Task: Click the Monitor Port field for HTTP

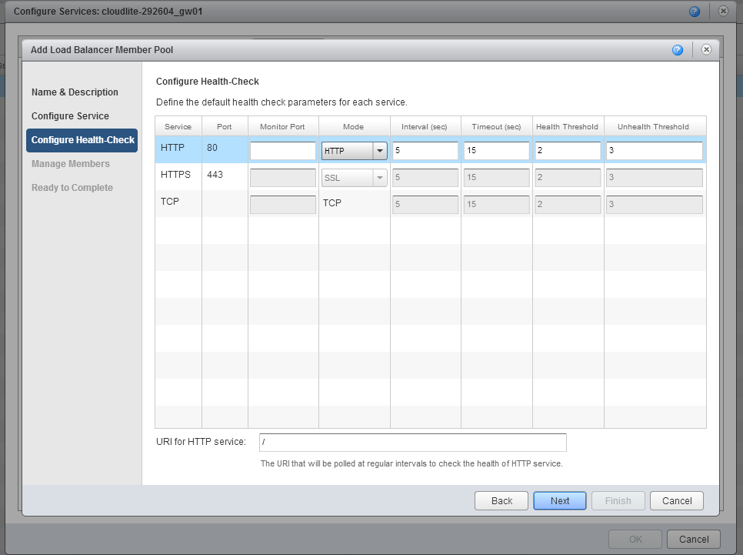Action: (x=282, y=150)
